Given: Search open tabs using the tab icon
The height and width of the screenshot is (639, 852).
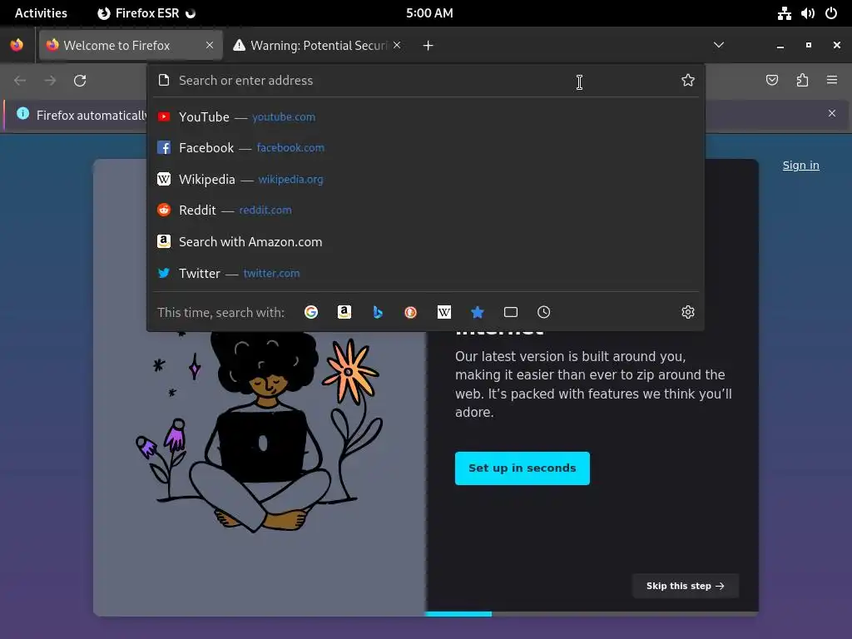Looking at the screenshot, I should click(x=511, y=312).
